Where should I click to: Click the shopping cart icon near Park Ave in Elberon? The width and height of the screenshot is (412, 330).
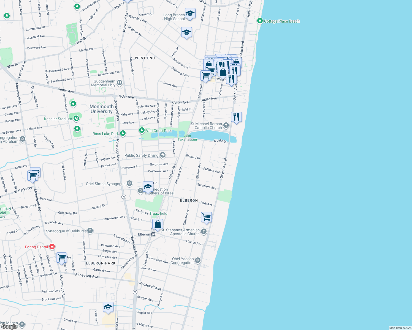(x=206, y=218)
